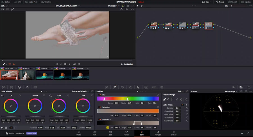
Task: Click the Hue range color bar
Action: (128, 98)
